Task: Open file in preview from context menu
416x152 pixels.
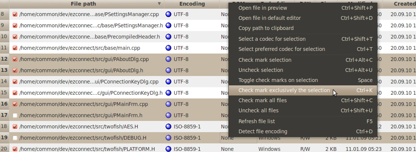Action: 262,8
